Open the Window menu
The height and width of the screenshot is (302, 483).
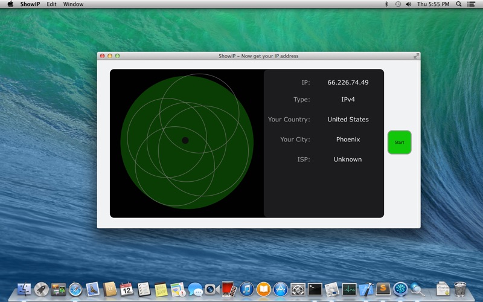tap(73, 4)
